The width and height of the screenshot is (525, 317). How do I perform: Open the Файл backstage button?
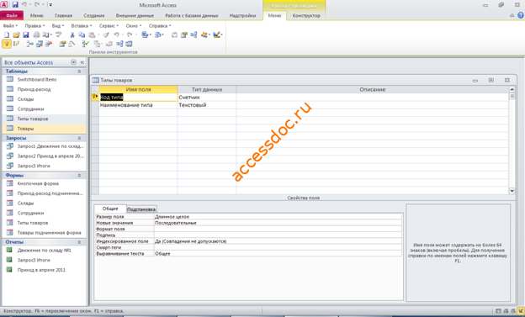tap(12, 15)
